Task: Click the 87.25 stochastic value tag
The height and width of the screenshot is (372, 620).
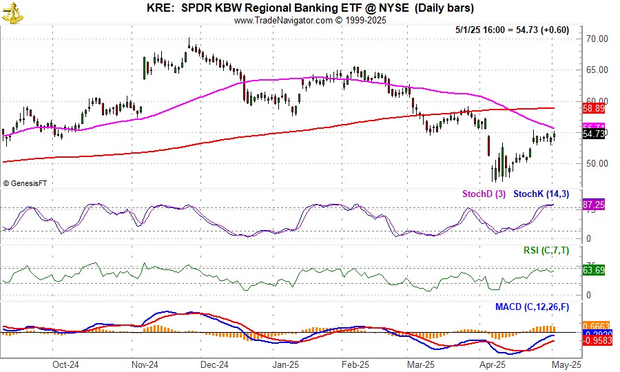Action: pyautogui.click(x=594, y=205)
